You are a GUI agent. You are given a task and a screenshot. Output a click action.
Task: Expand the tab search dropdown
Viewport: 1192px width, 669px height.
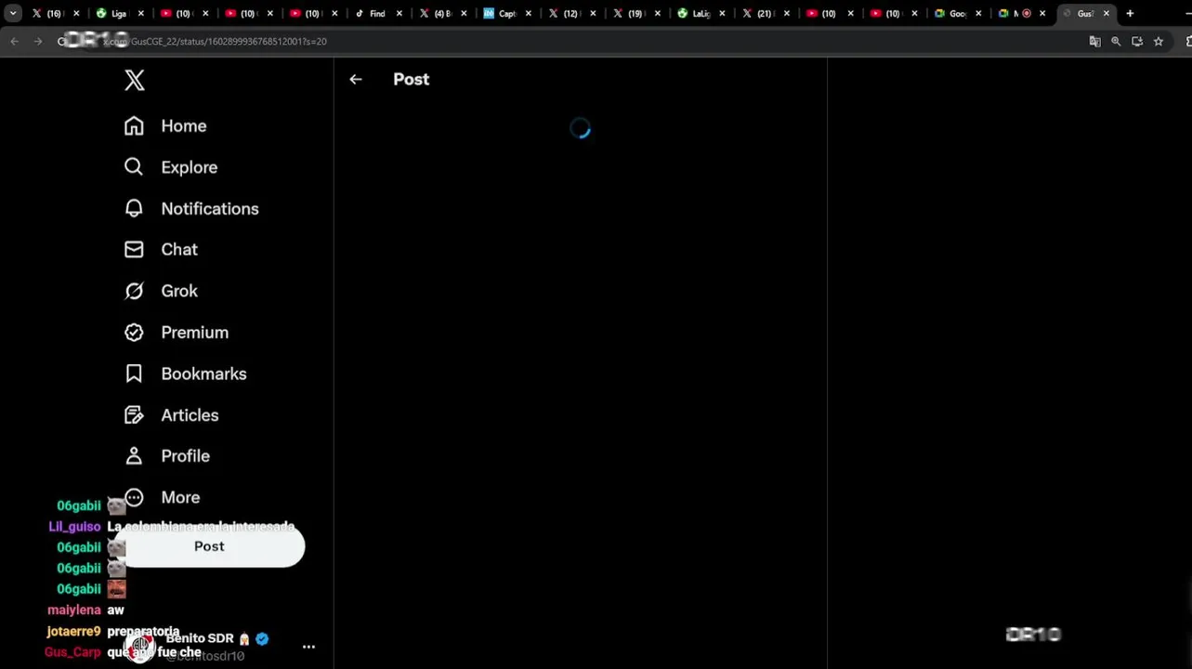point(13,13)
